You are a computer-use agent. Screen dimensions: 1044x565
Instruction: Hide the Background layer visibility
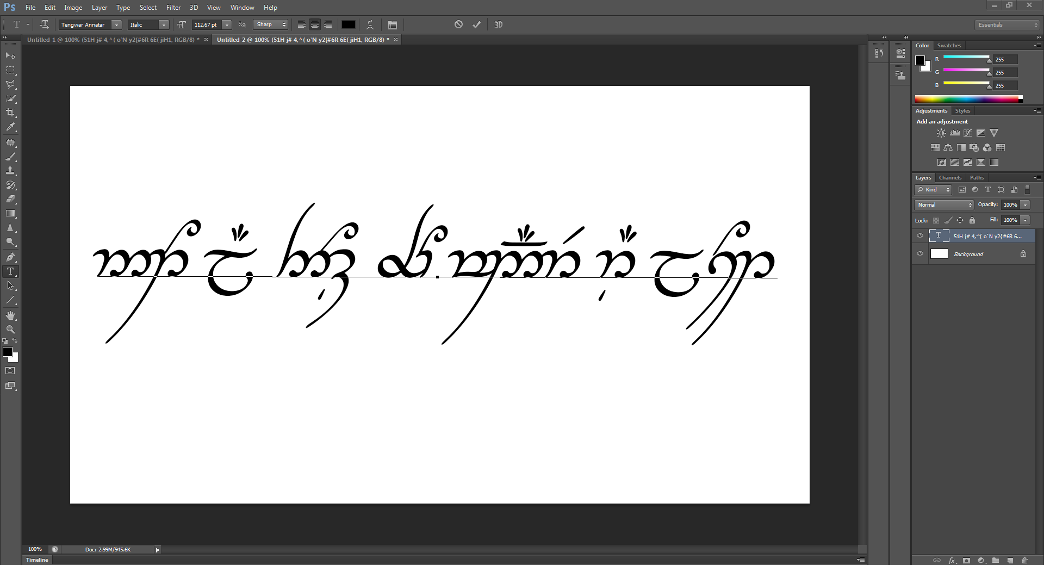point(920,254)
